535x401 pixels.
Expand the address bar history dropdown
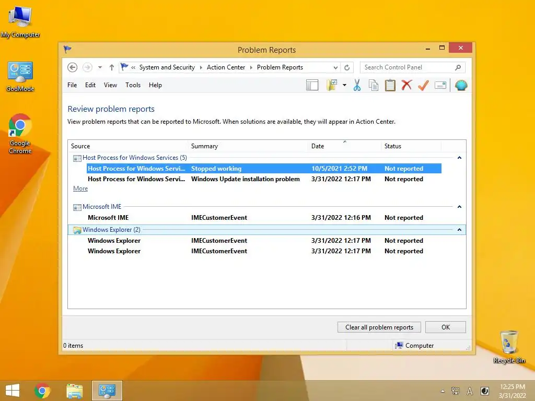335,67
